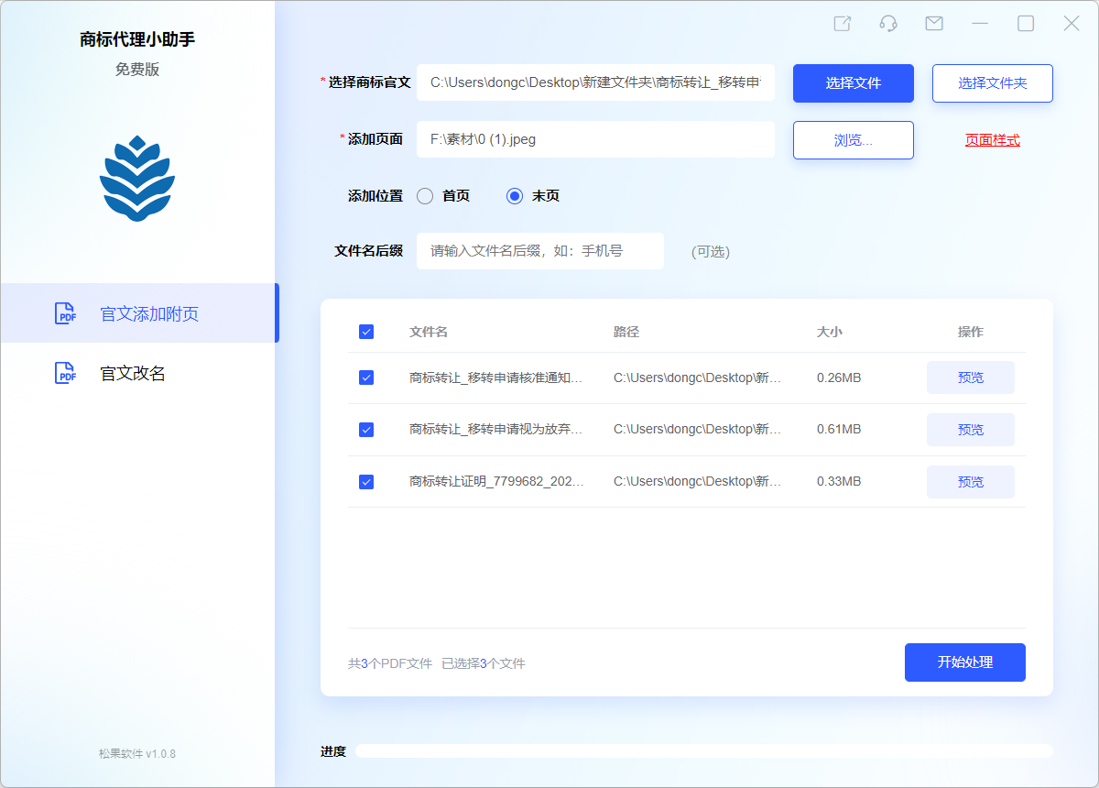Uncheck the 商标转让证明 file row

[x=366, y=481]
